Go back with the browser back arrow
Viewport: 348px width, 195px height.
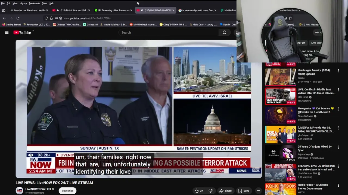click(x=4, y=18)
